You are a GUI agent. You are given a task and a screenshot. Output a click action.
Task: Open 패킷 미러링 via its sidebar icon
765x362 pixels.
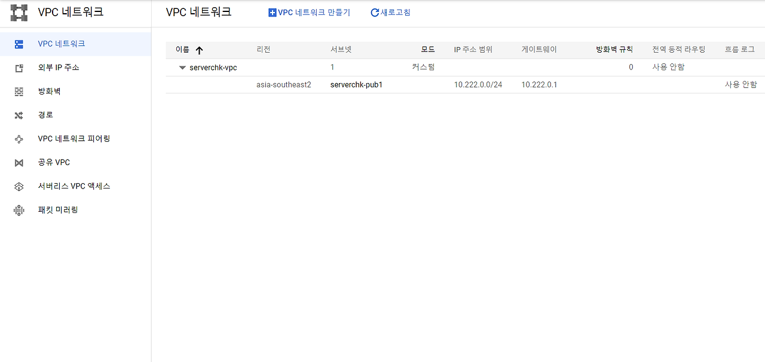(x=19, y=210)
